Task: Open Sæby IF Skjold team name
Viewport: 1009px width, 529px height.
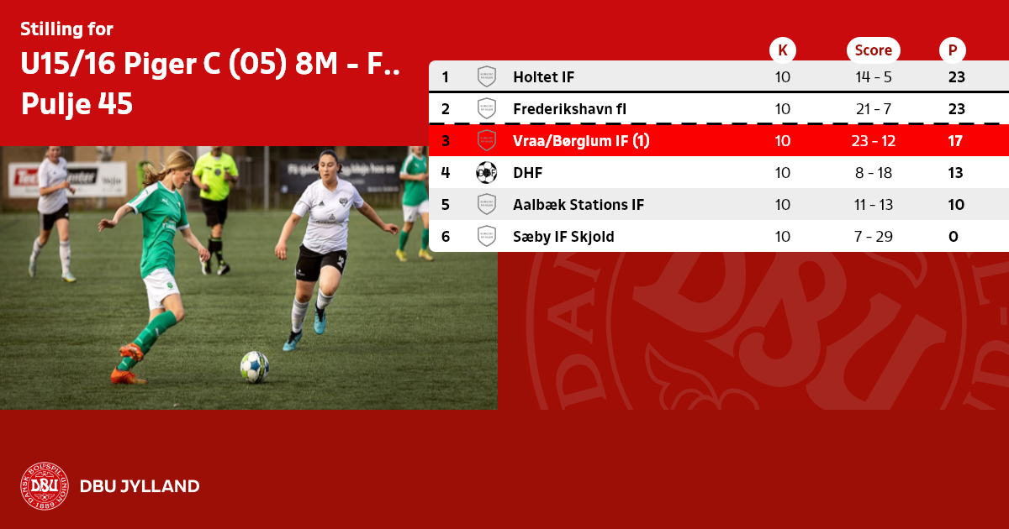Action: click(x=563, y=237)
